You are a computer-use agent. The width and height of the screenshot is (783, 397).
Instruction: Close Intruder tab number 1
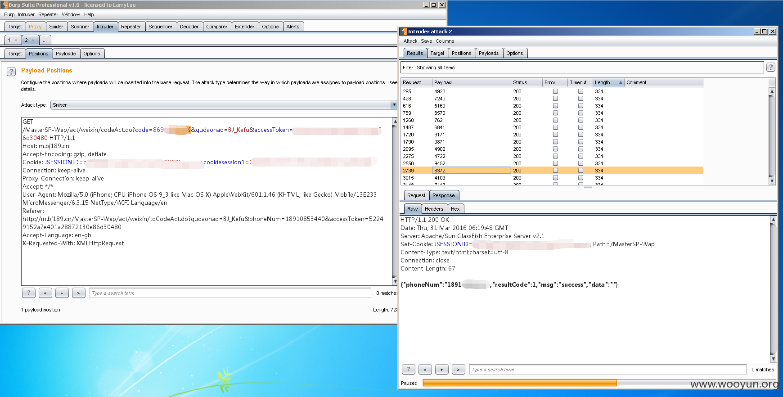click(16, 41)
